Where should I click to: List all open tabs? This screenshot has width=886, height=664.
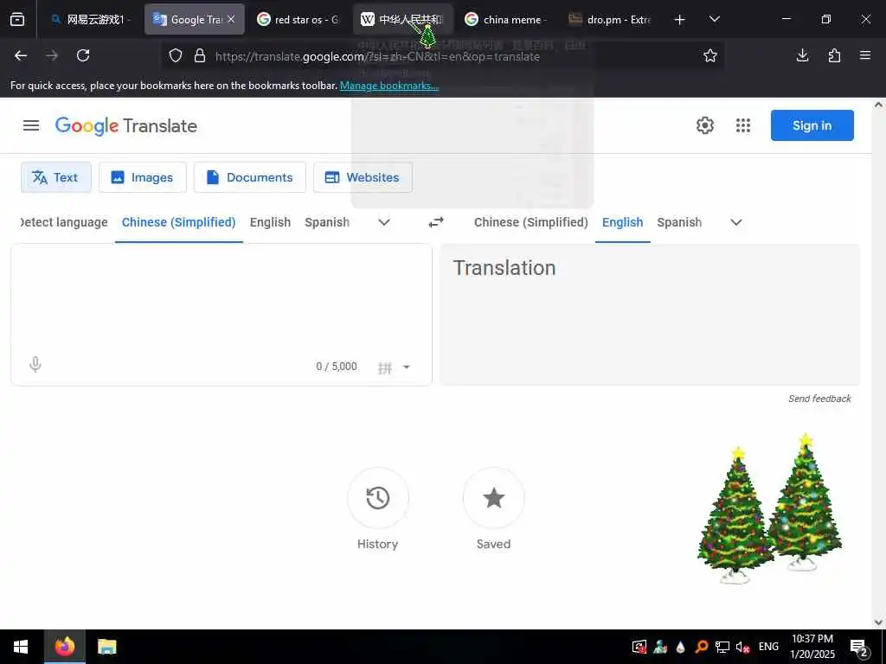coord(714,19)
